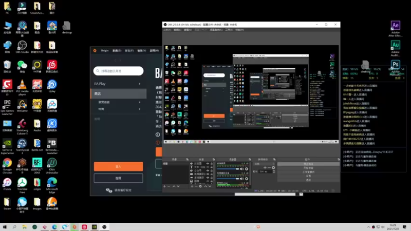This screenshot has width=411, height=231.
Task: Open the Adobe After Effects shortcut
Action: pos(395,29)
